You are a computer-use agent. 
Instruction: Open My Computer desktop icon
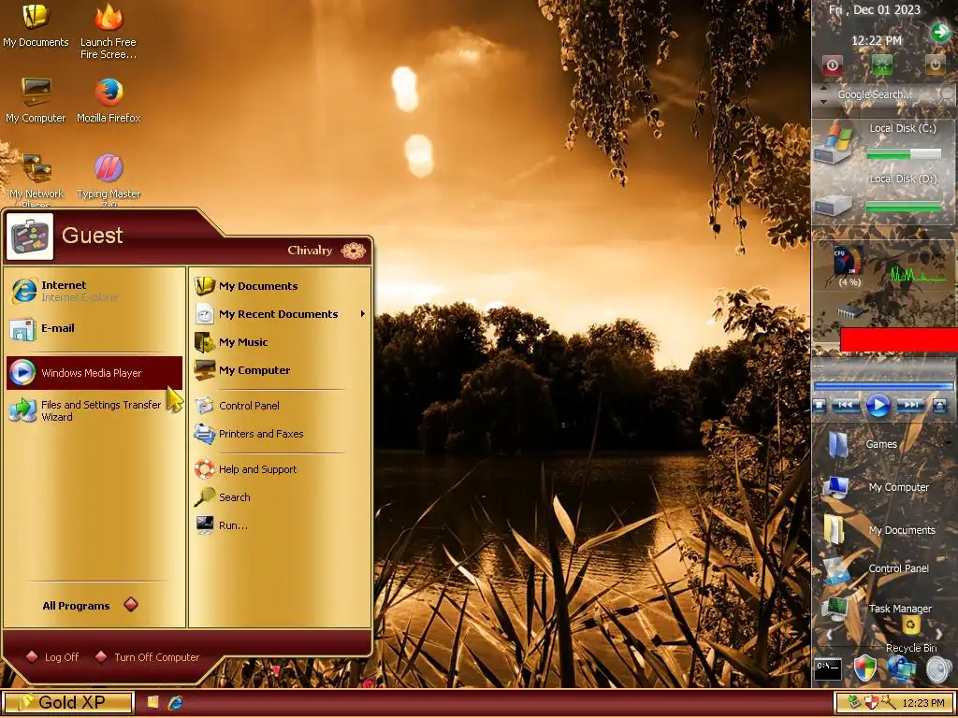pyautogui.click(x=36, y=101)
